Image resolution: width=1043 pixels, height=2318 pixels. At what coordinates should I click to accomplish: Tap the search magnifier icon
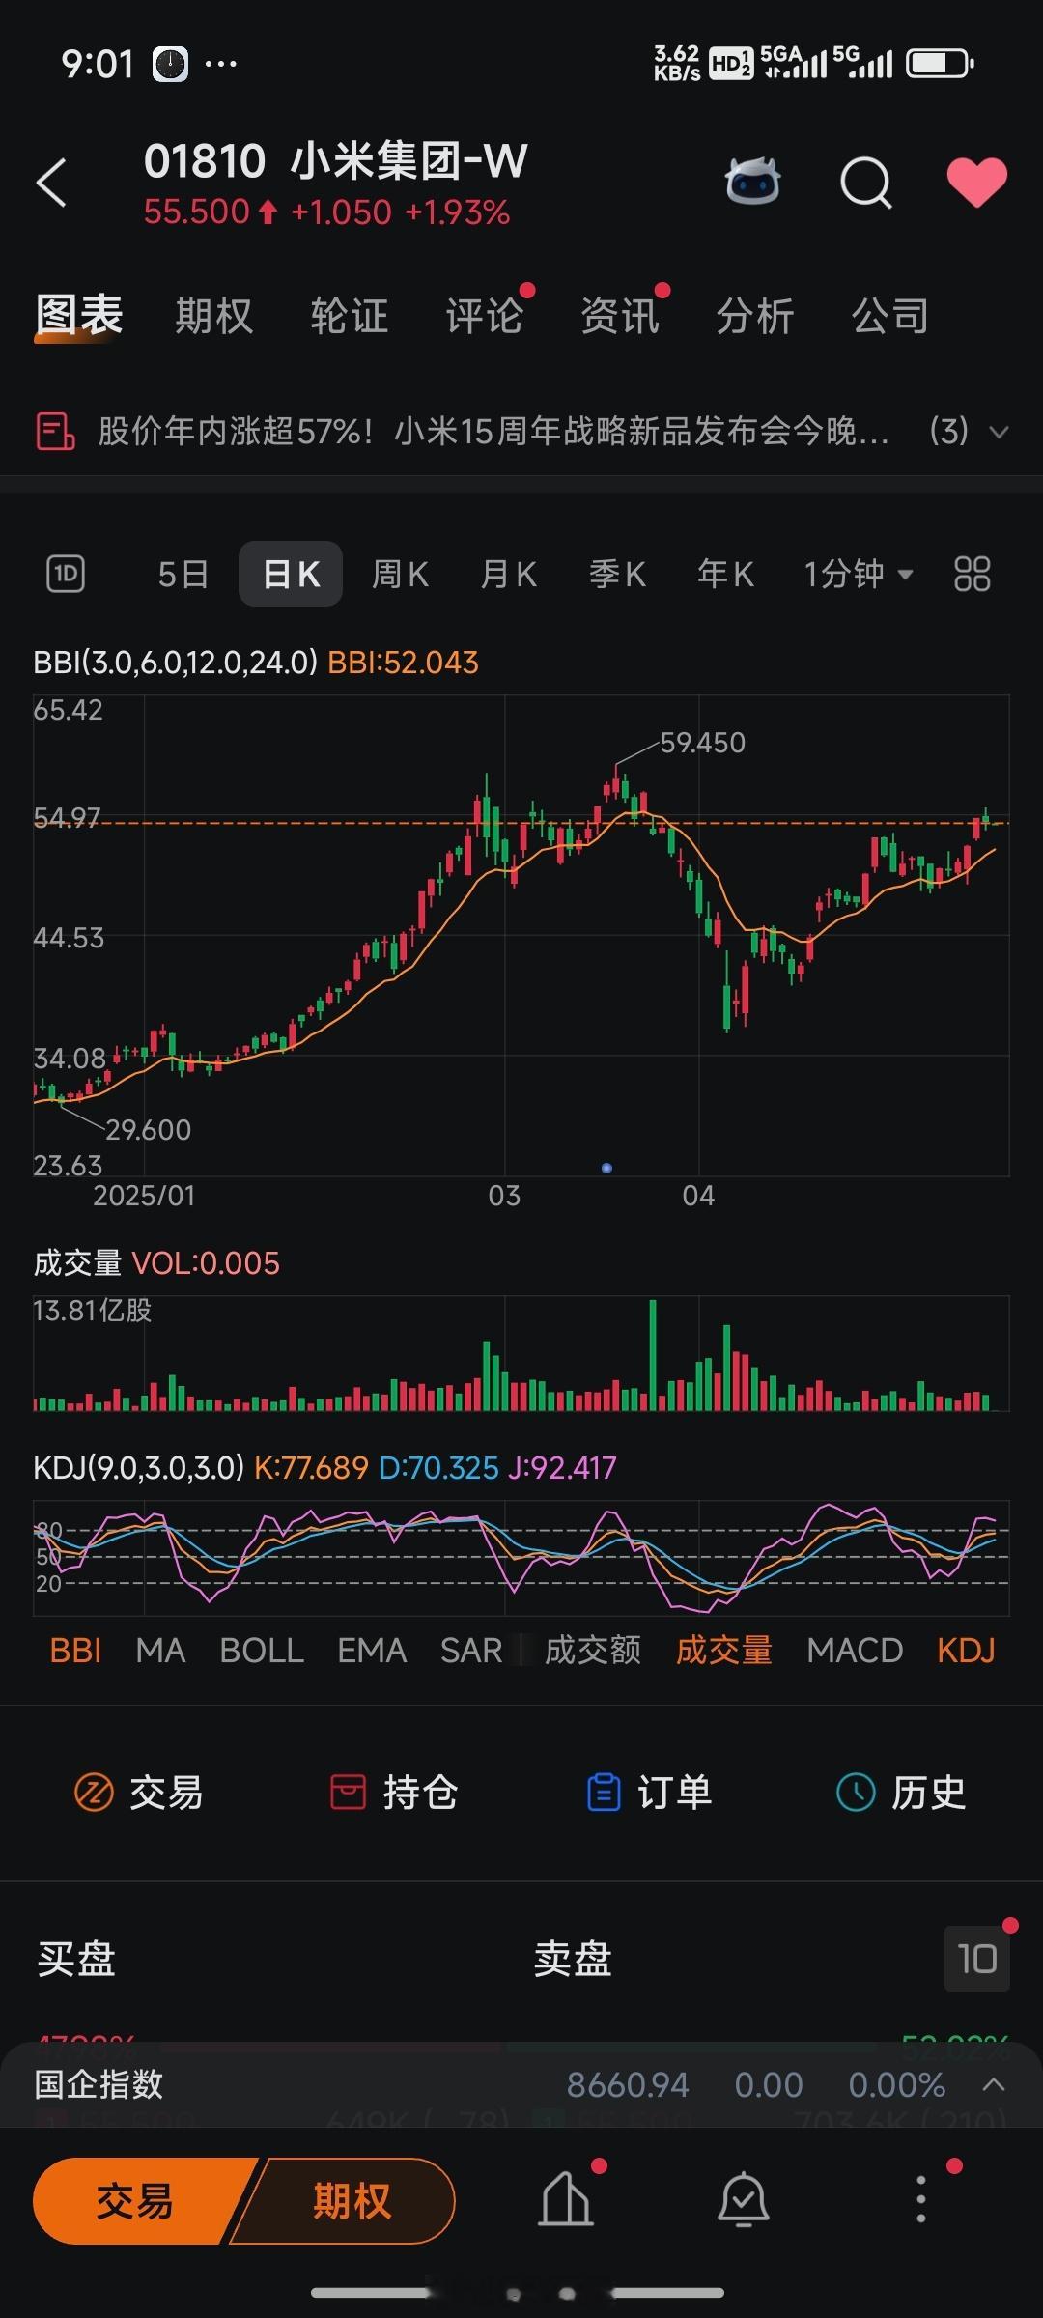[866, 183]
